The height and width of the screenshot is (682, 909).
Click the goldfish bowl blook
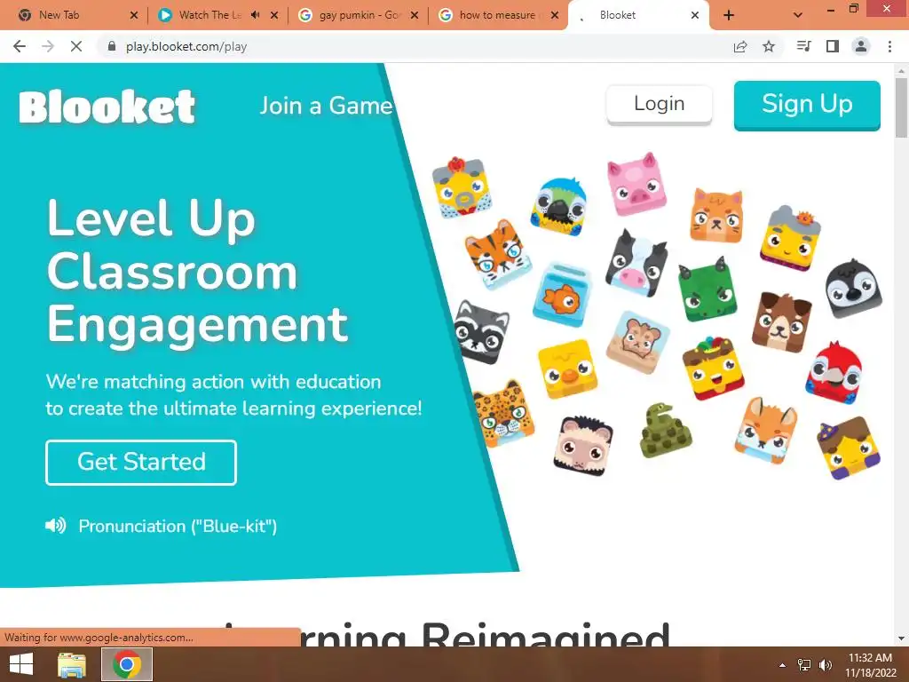pyautogui.click(x=562, y=294)
